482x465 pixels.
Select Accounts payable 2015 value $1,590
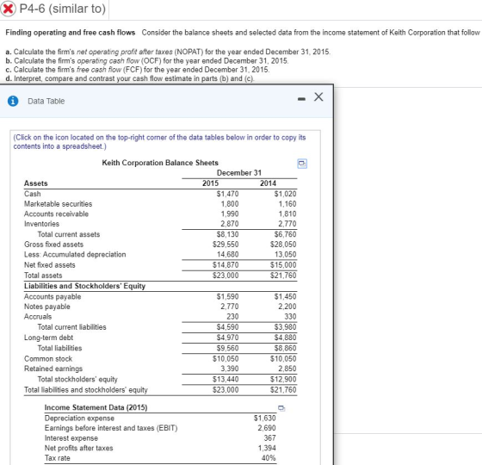point(227,296)
